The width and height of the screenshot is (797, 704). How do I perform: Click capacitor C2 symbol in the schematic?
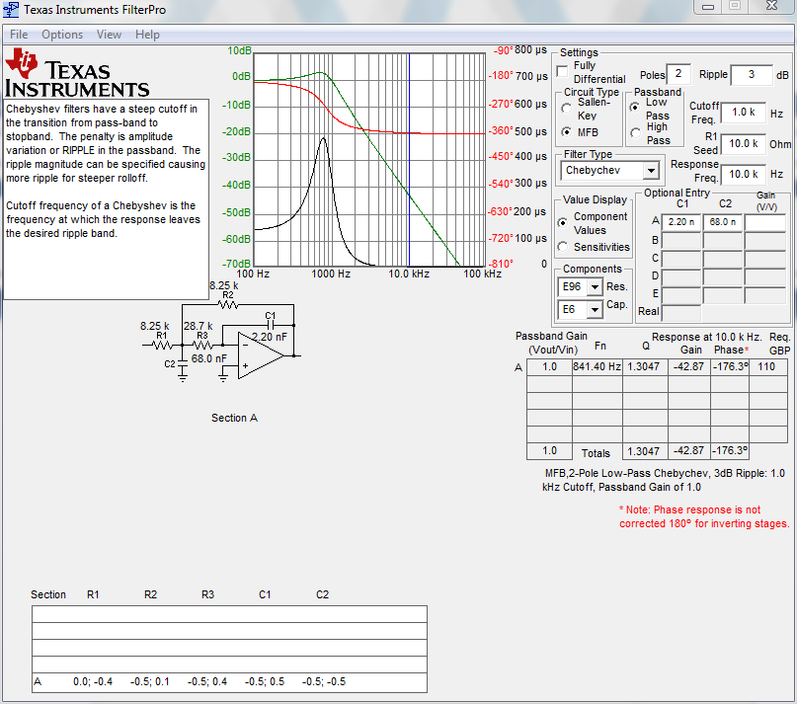183,364
